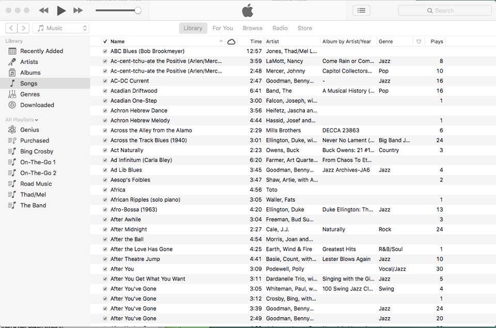
Task: Uncheck the Africa song checkbox
Action: (105, 190)
